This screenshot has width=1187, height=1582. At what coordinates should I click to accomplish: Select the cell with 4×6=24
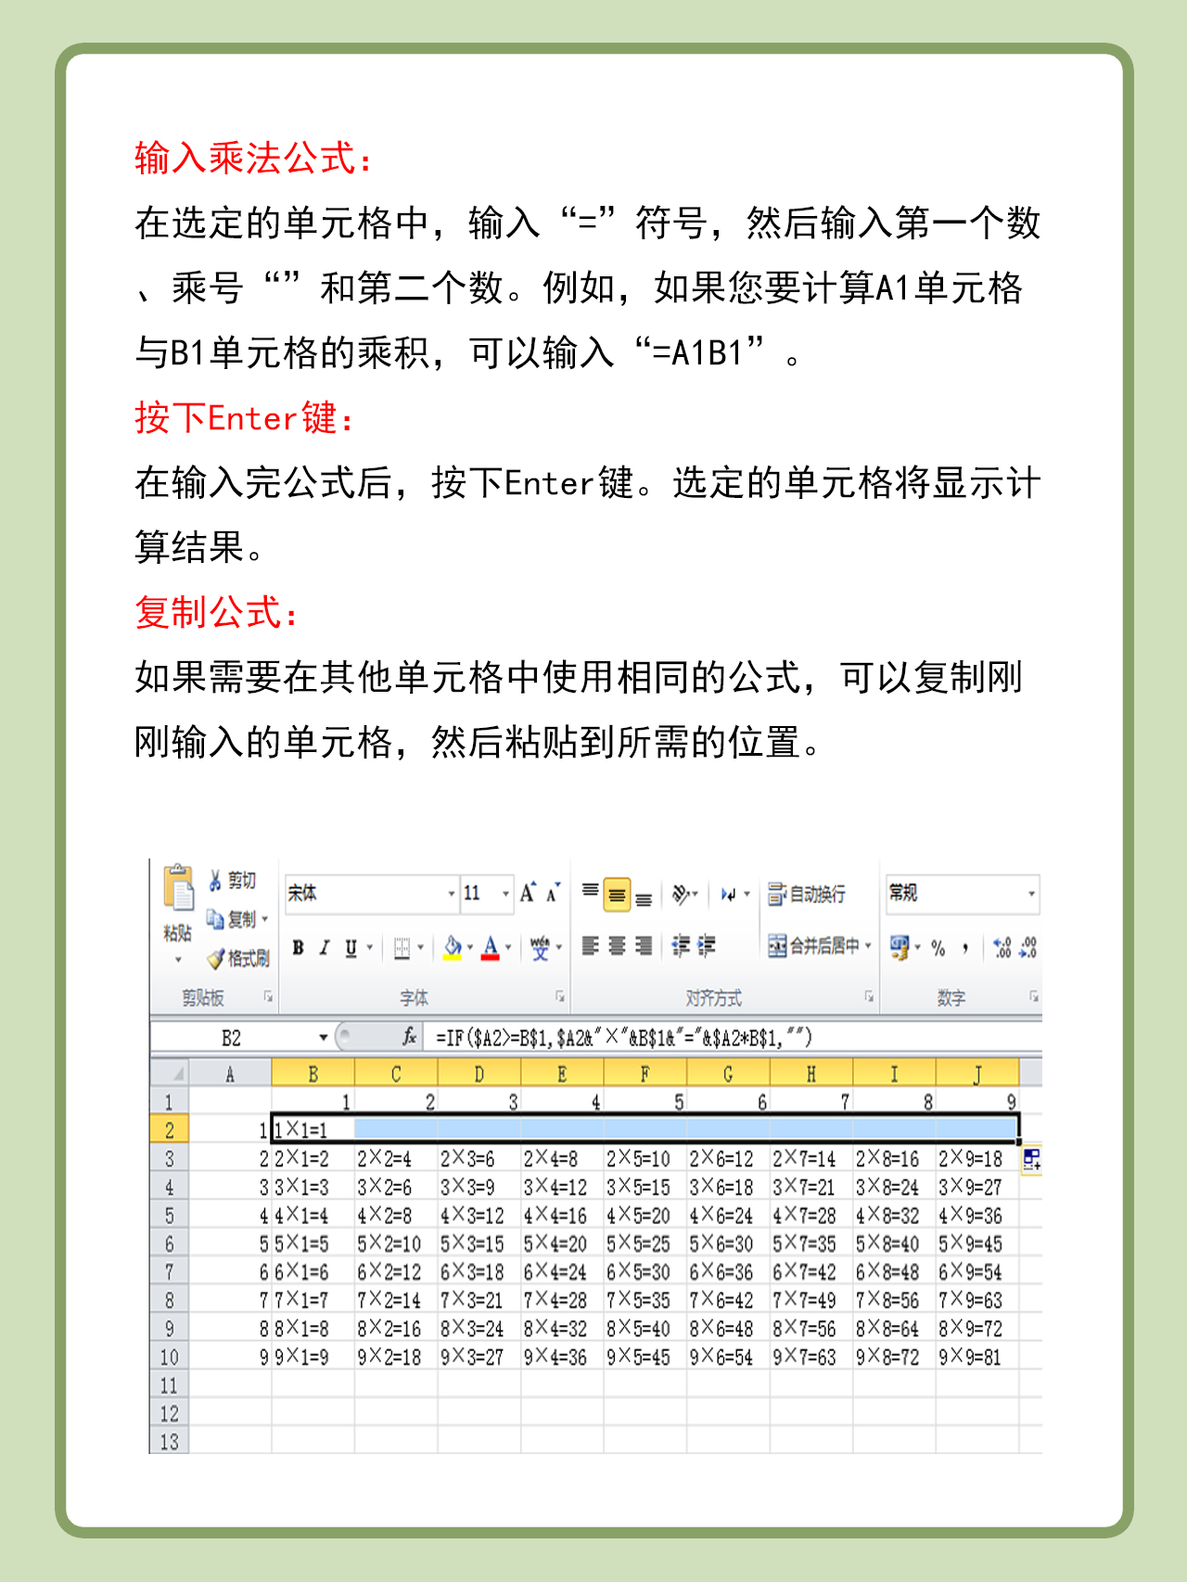click(x=728, y=1215)
